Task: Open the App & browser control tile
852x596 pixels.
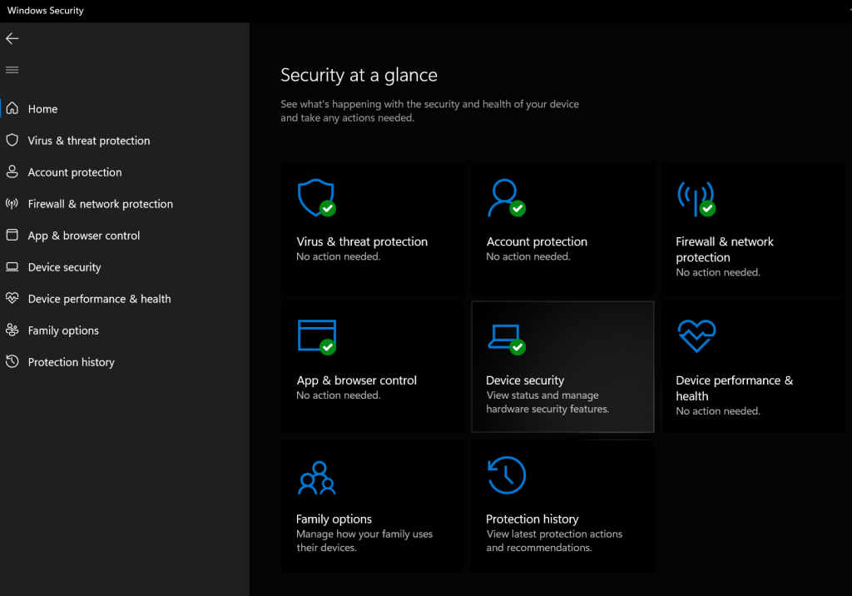Action: point(372,367)
